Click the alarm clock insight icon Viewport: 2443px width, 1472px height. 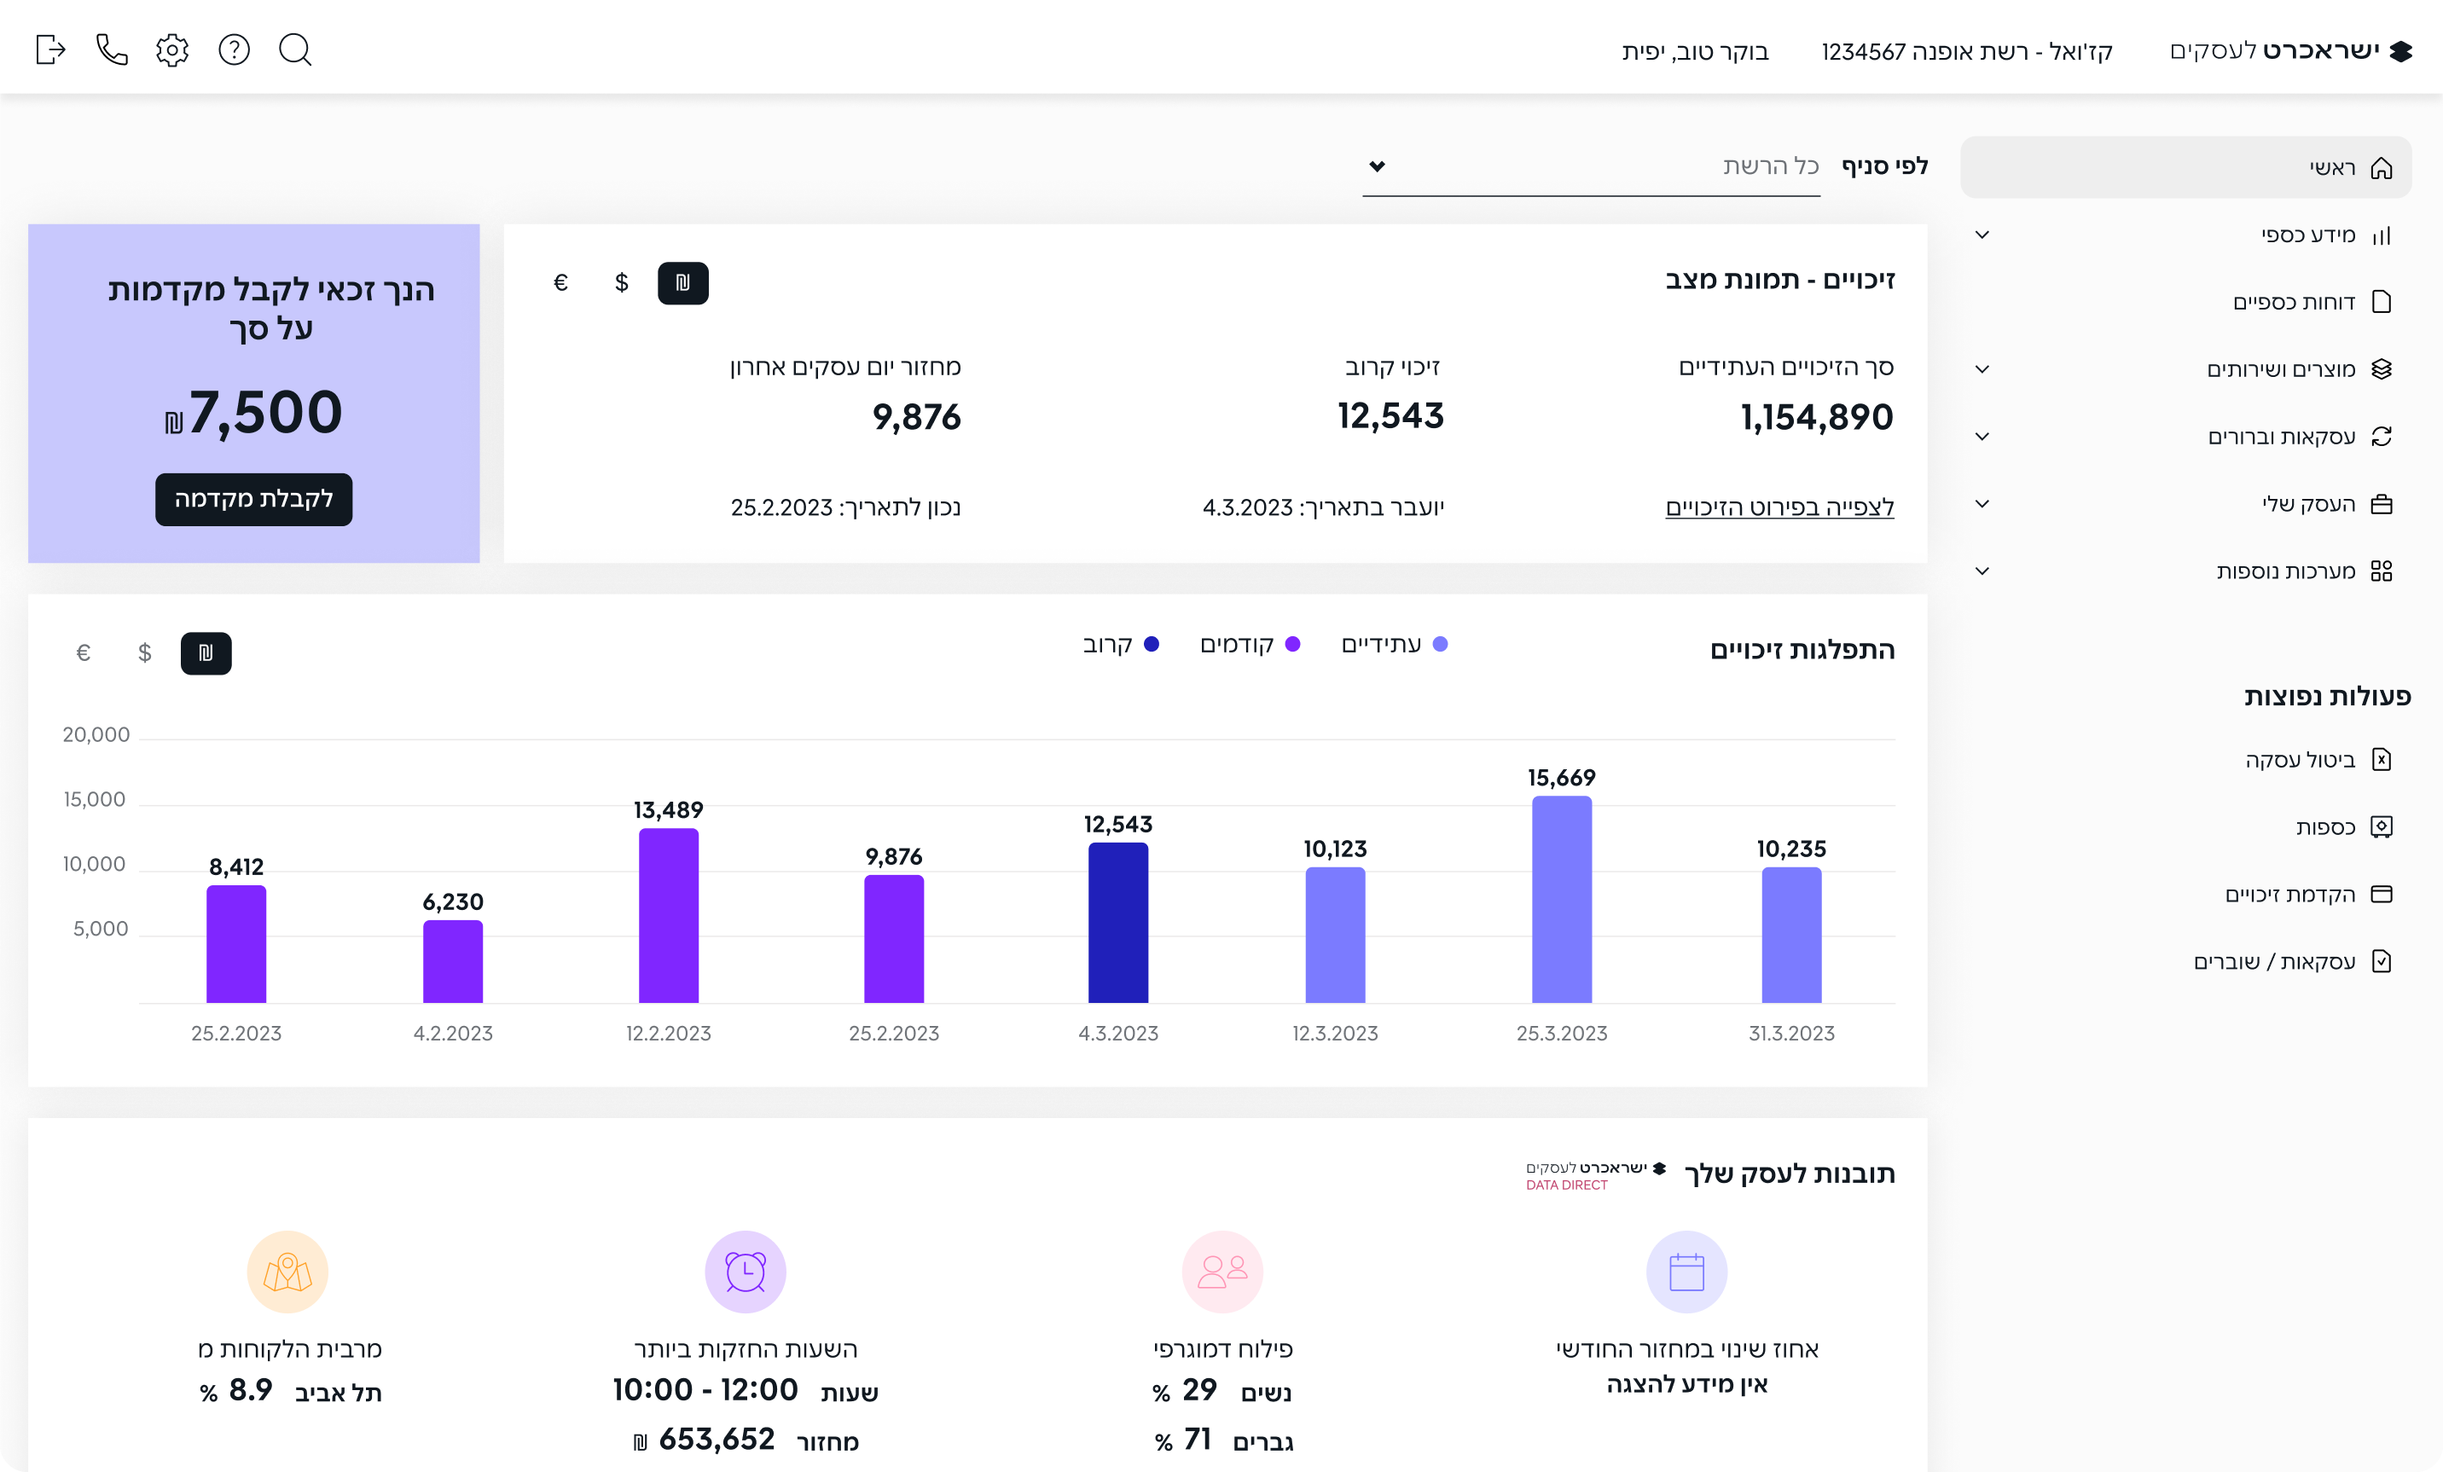click(x=746, y=1272)
